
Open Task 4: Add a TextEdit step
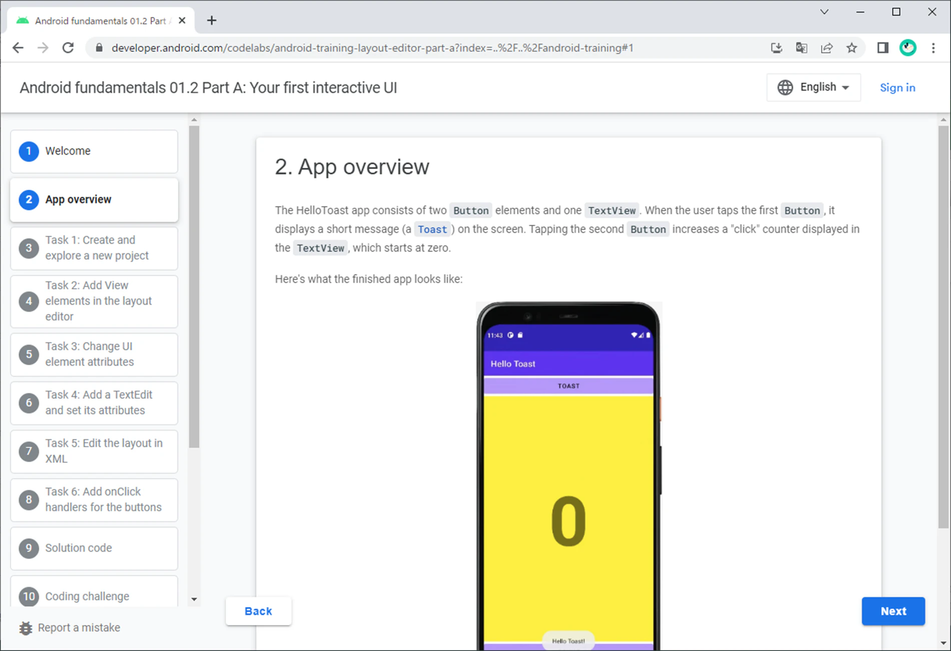coord(94,403)
